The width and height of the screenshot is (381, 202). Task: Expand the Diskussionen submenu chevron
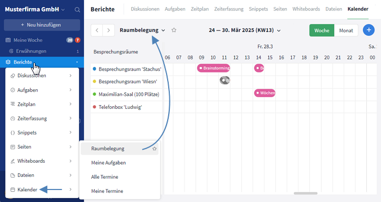coord(70,76)
